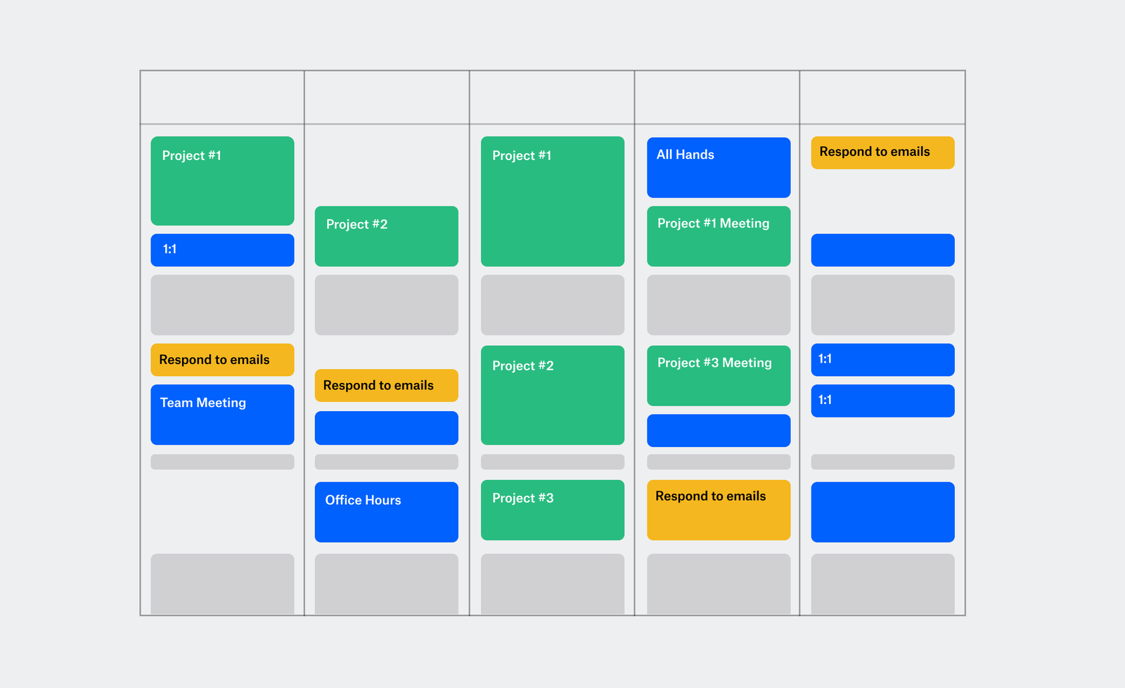Screen dimensions: 1125x688
Task: Select large unlabeled blue block in last column
Action: tap(882, 512)
